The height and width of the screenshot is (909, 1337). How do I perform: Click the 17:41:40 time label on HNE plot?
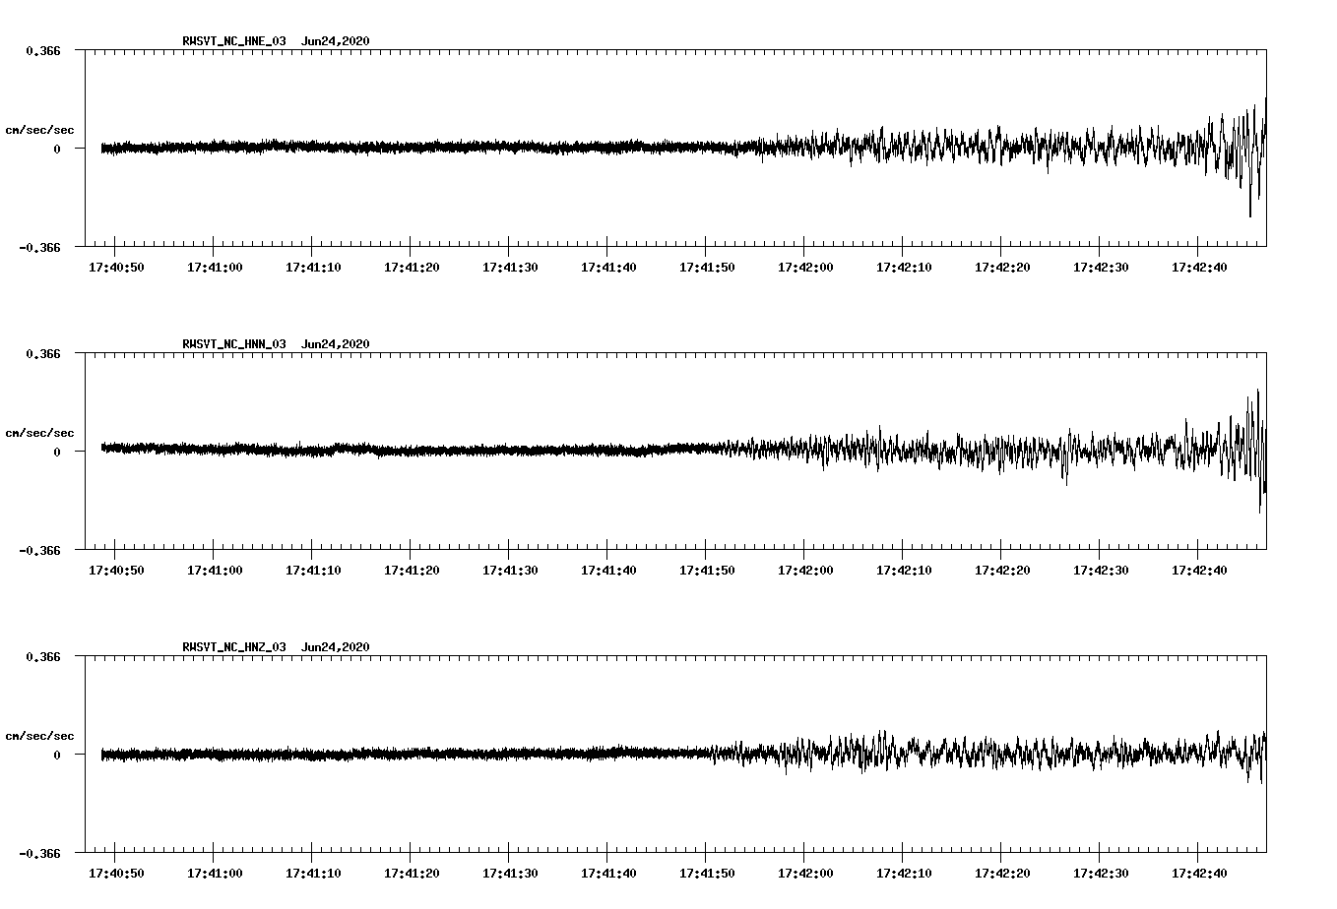tap(608, 268)
